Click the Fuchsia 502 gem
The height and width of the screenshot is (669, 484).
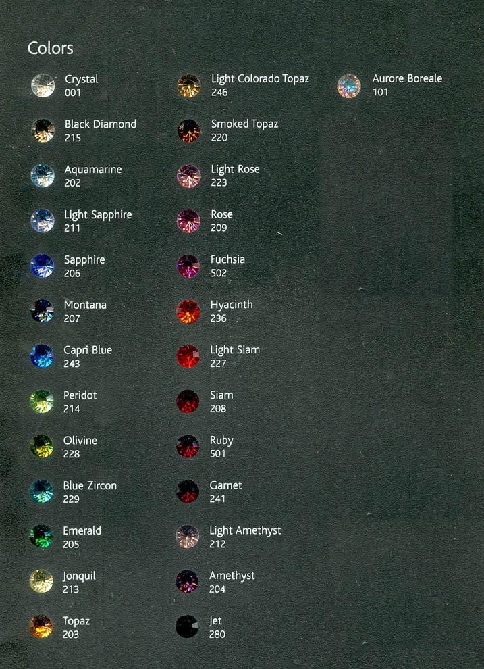tap(188, 266)
